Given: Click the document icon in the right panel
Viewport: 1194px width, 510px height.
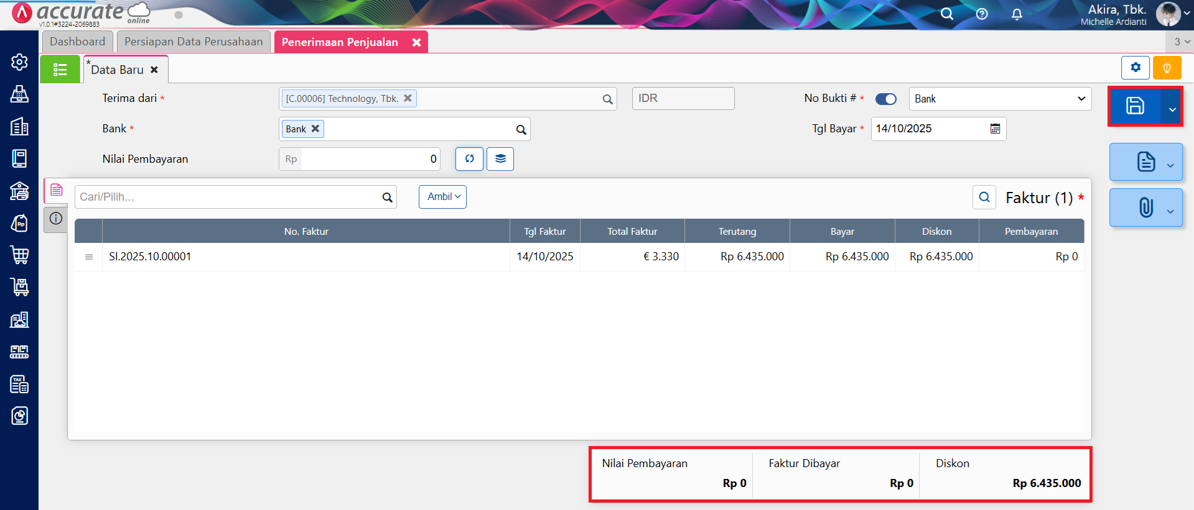Looking at the screenshot, I should click(1145, 162).
